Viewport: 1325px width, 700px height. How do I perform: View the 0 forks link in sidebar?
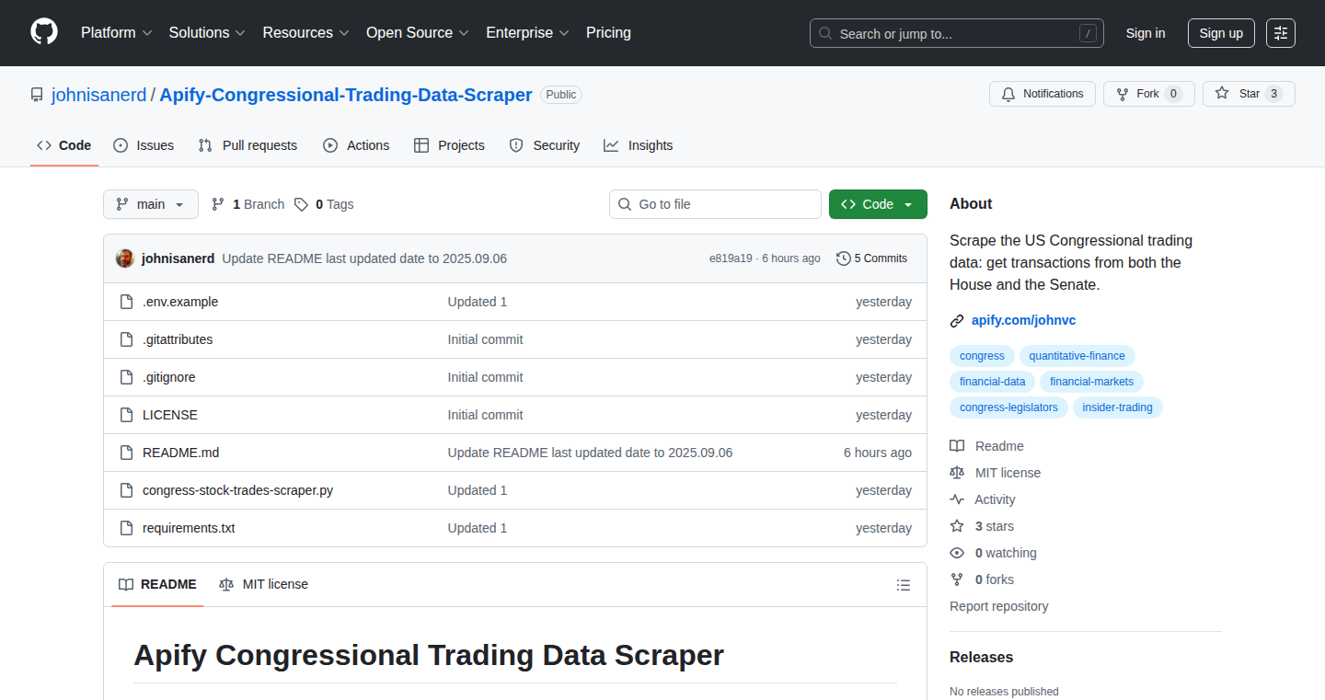click(982, 580)
